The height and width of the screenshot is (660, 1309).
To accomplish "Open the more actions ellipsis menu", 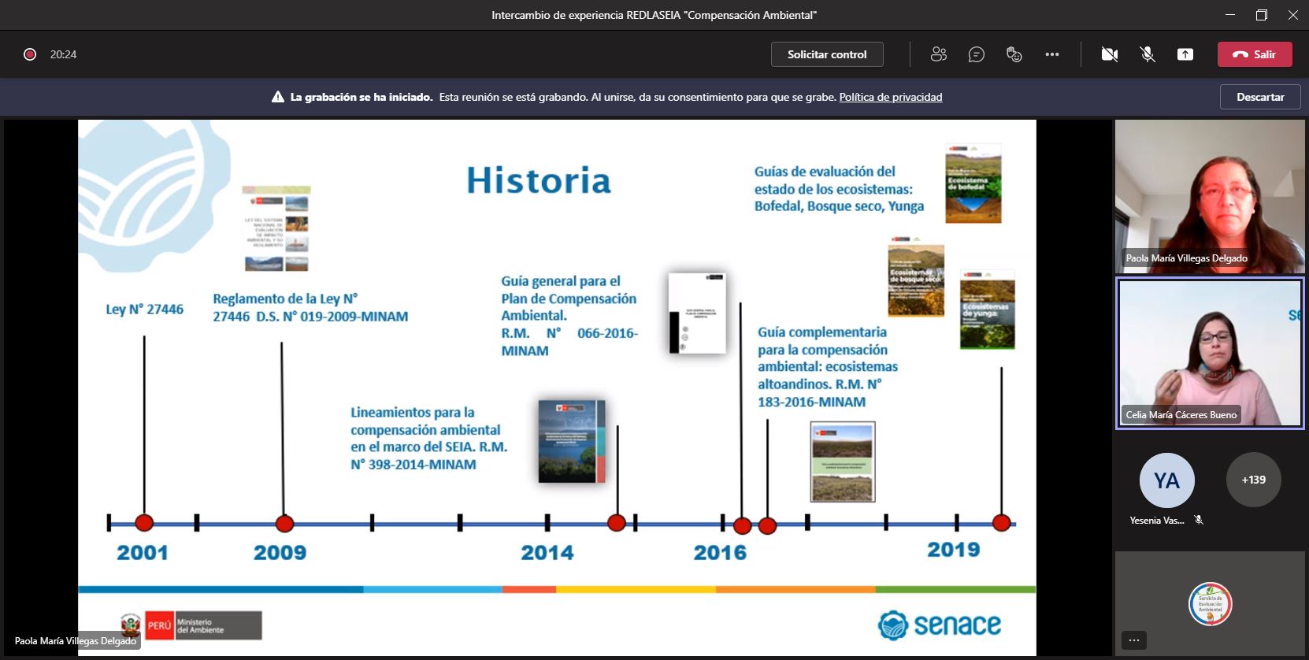I will click(x=1051, y=54).
